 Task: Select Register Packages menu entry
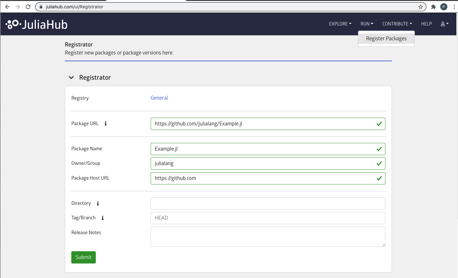(386, 38)
